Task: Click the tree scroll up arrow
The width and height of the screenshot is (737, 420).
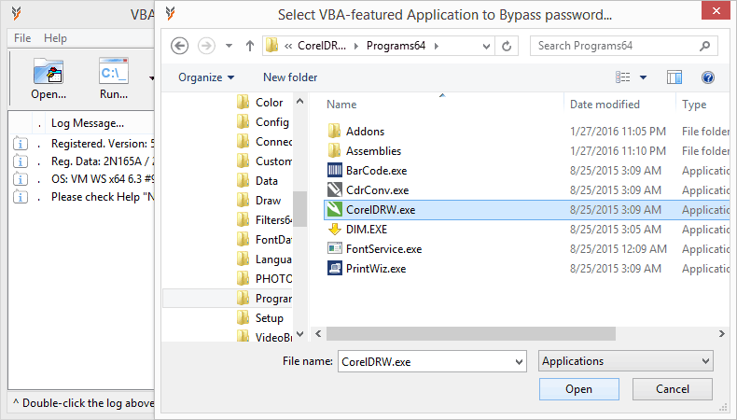Action: pyautogui.click(x=299, y=101)
